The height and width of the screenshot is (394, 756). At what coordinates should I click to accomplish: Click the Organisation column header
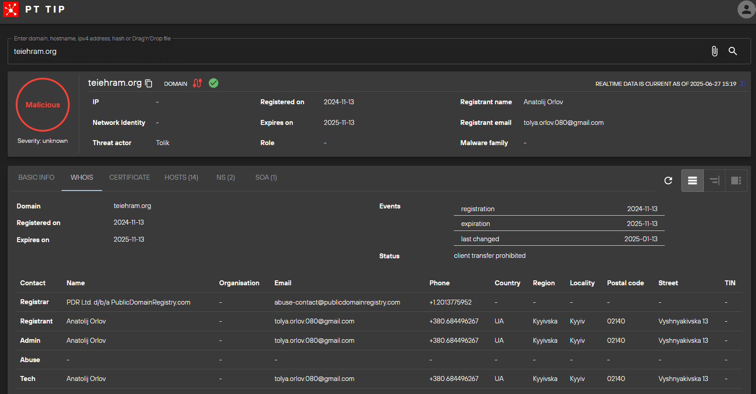point(239,283)
